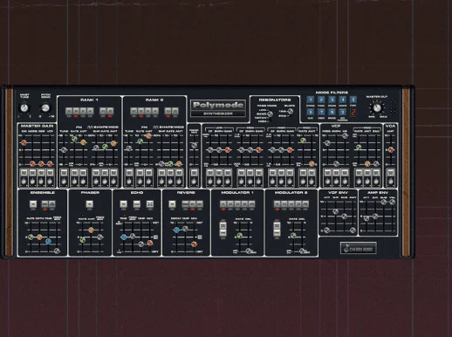Grab Reverb red Mix slider
Image resolution: width=452 pixels, height=337 pixels.
[x=194, y=244]
